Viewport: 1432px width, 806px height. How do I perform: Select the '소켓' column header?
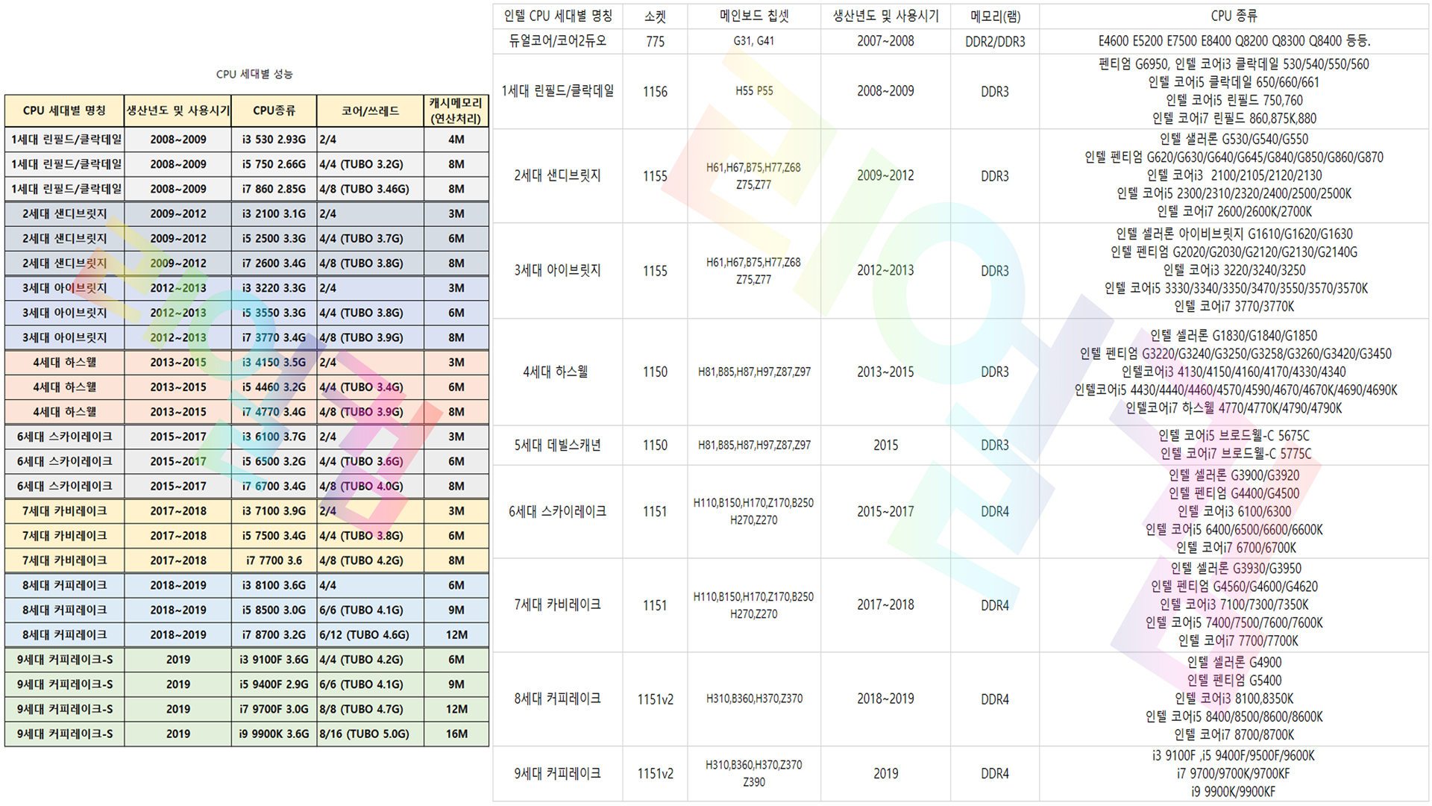[655, 16]
